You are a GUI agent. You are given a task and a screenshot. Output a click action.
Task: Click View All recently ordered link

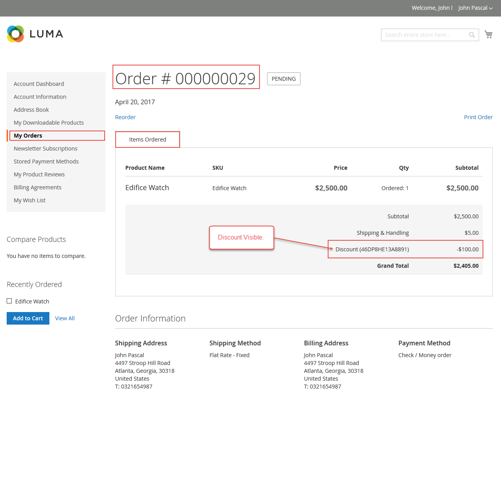click(65, 318)
